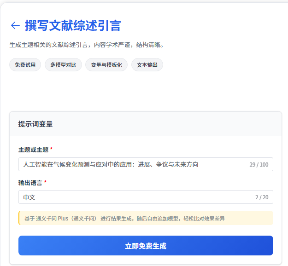288x266 pixels.
Task: Click the 文本输出 tag chip
Action: [147, 65]
